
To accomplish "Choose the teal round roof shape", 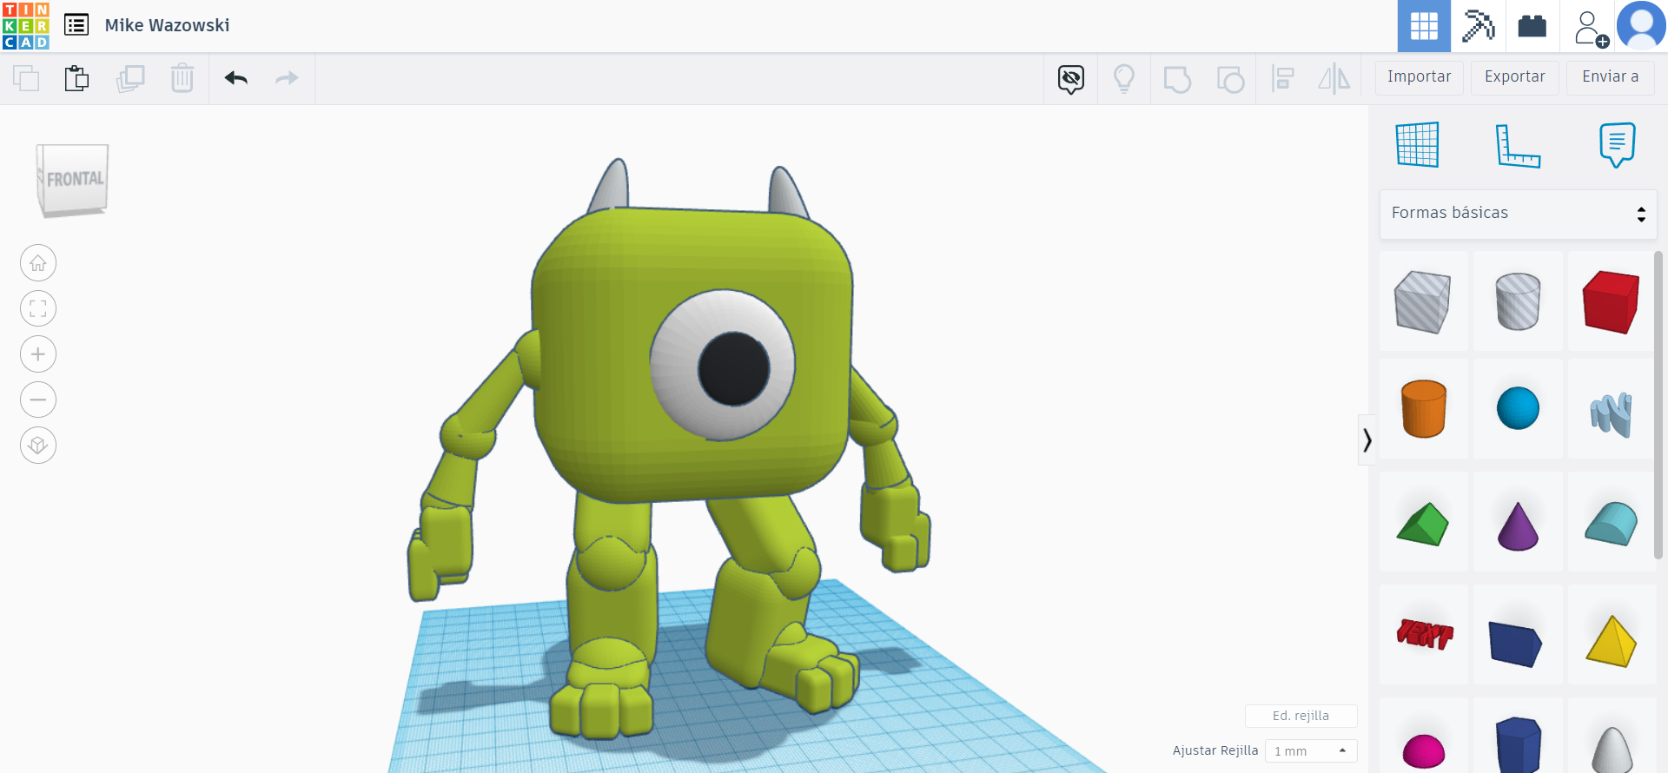I will (1612, 522).
